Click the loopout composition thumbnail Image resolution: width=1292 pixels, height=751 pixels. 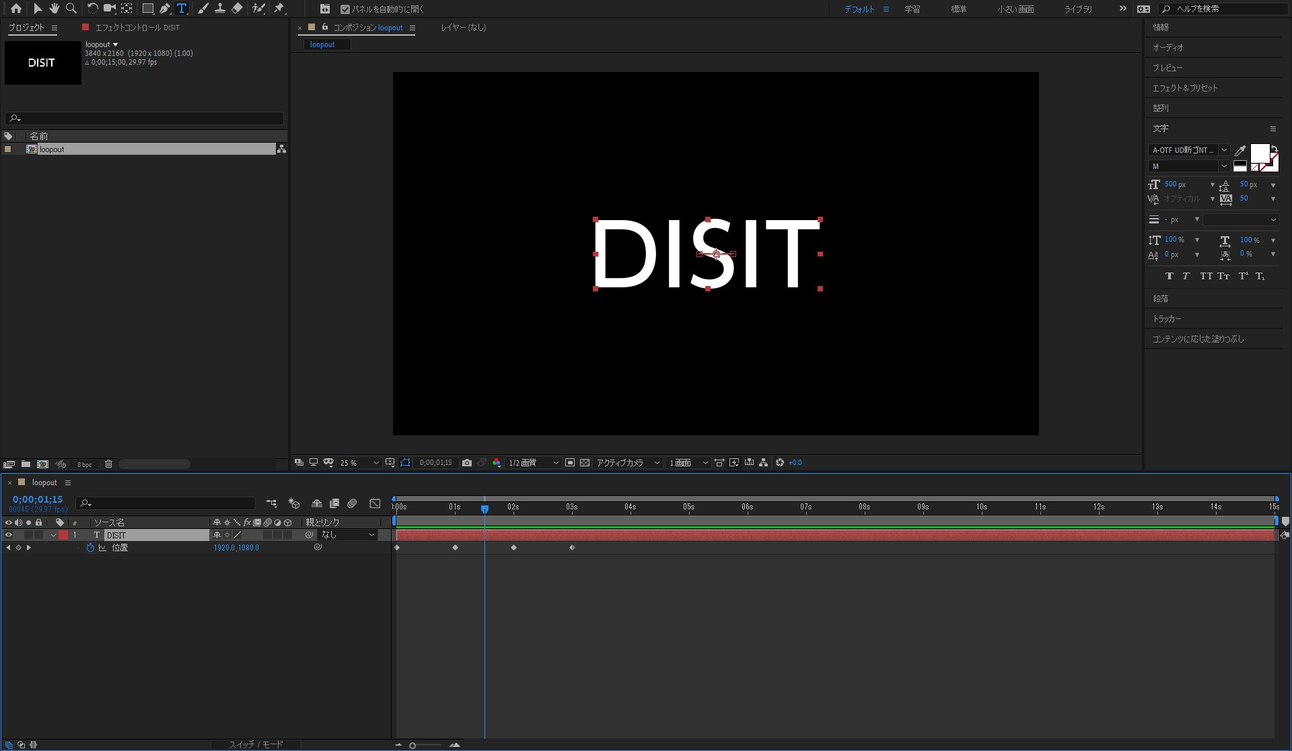coord(42,63)
